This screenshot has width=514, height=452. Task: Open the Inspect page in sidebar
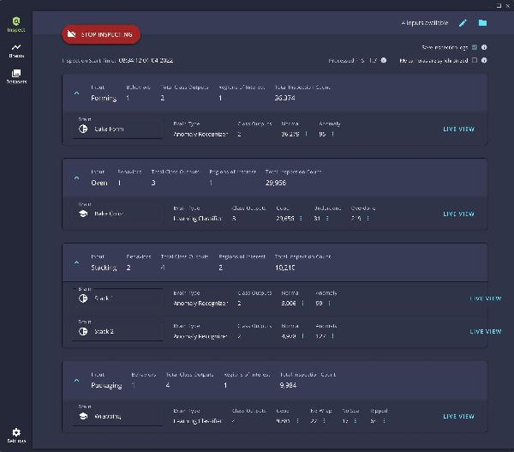click(16, 25)
